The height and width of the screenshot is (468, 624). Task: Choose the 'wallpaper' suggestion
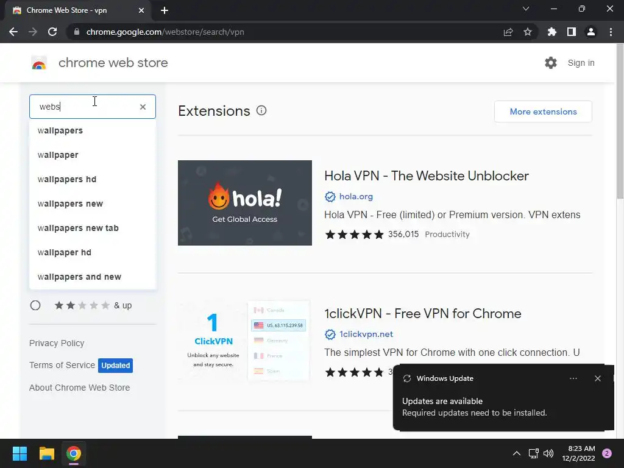tap(93, 155)
